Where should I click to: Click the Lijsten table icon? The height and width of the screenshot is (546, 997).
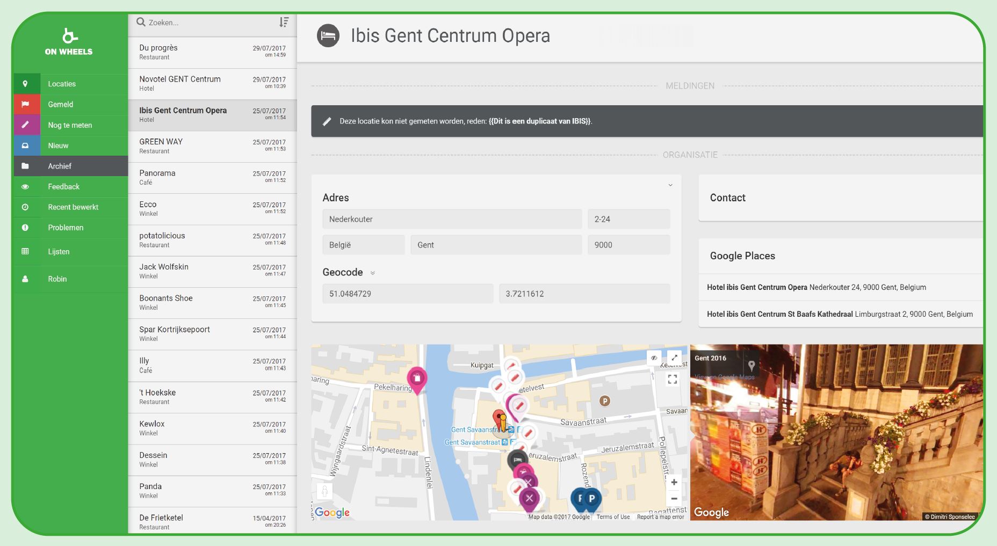tap(25, 251)
